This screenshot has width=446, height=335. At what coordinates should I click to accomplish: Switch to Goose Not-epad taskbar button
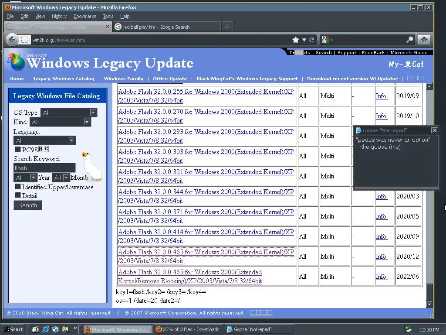pos(259,329)
